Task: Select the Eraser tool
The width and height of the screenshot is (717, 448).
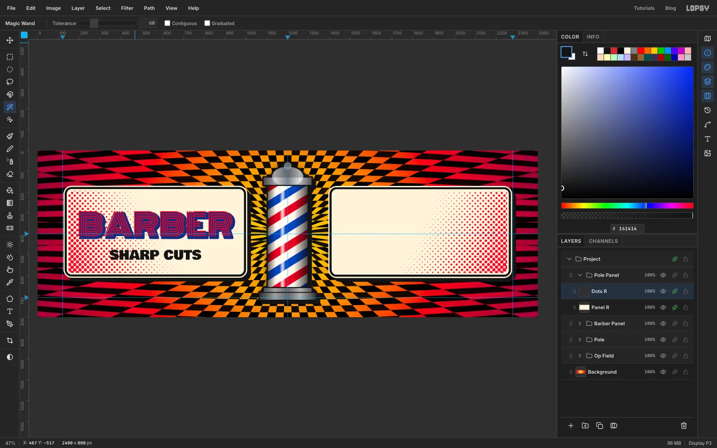Action: point(10,174)
